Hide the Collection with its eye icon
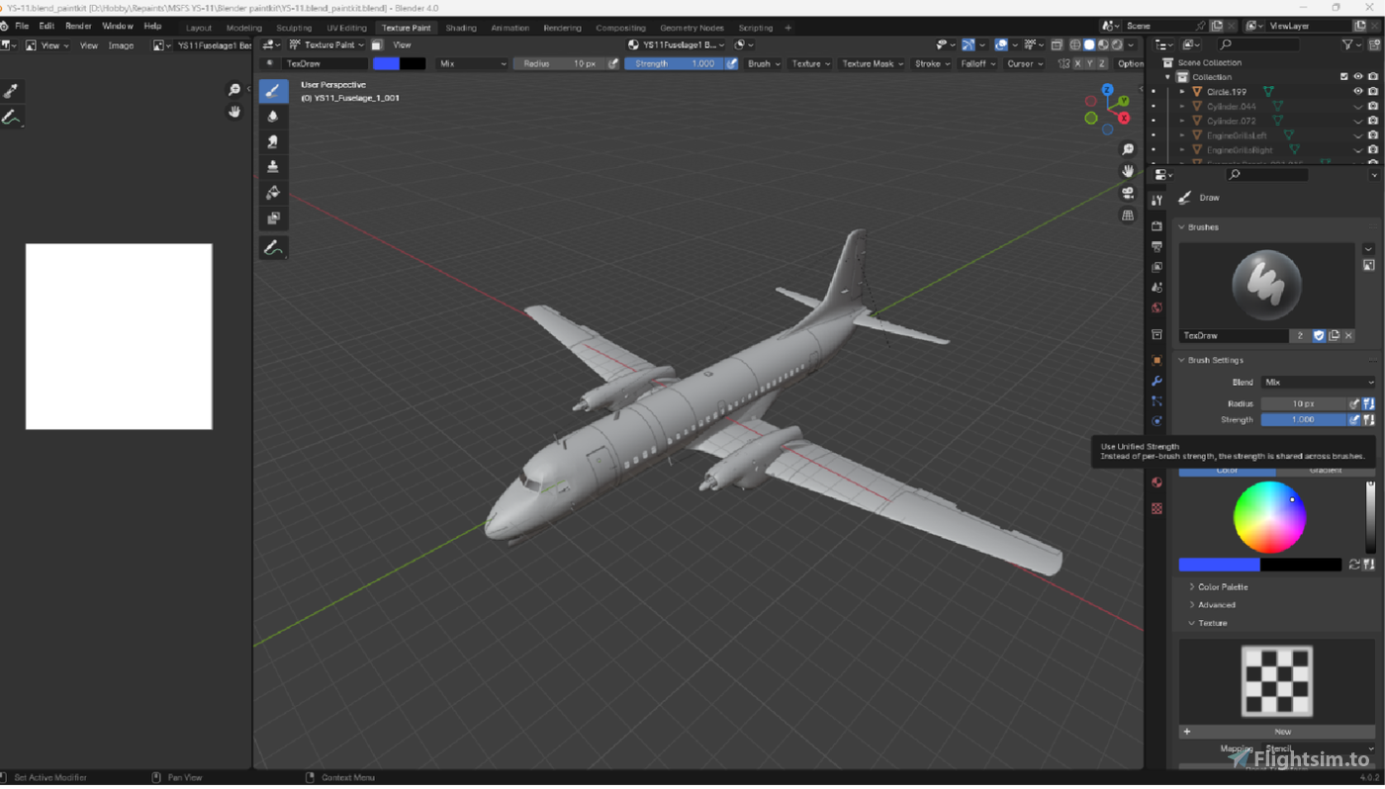1385x789 pixels. tap(1356, 76)
